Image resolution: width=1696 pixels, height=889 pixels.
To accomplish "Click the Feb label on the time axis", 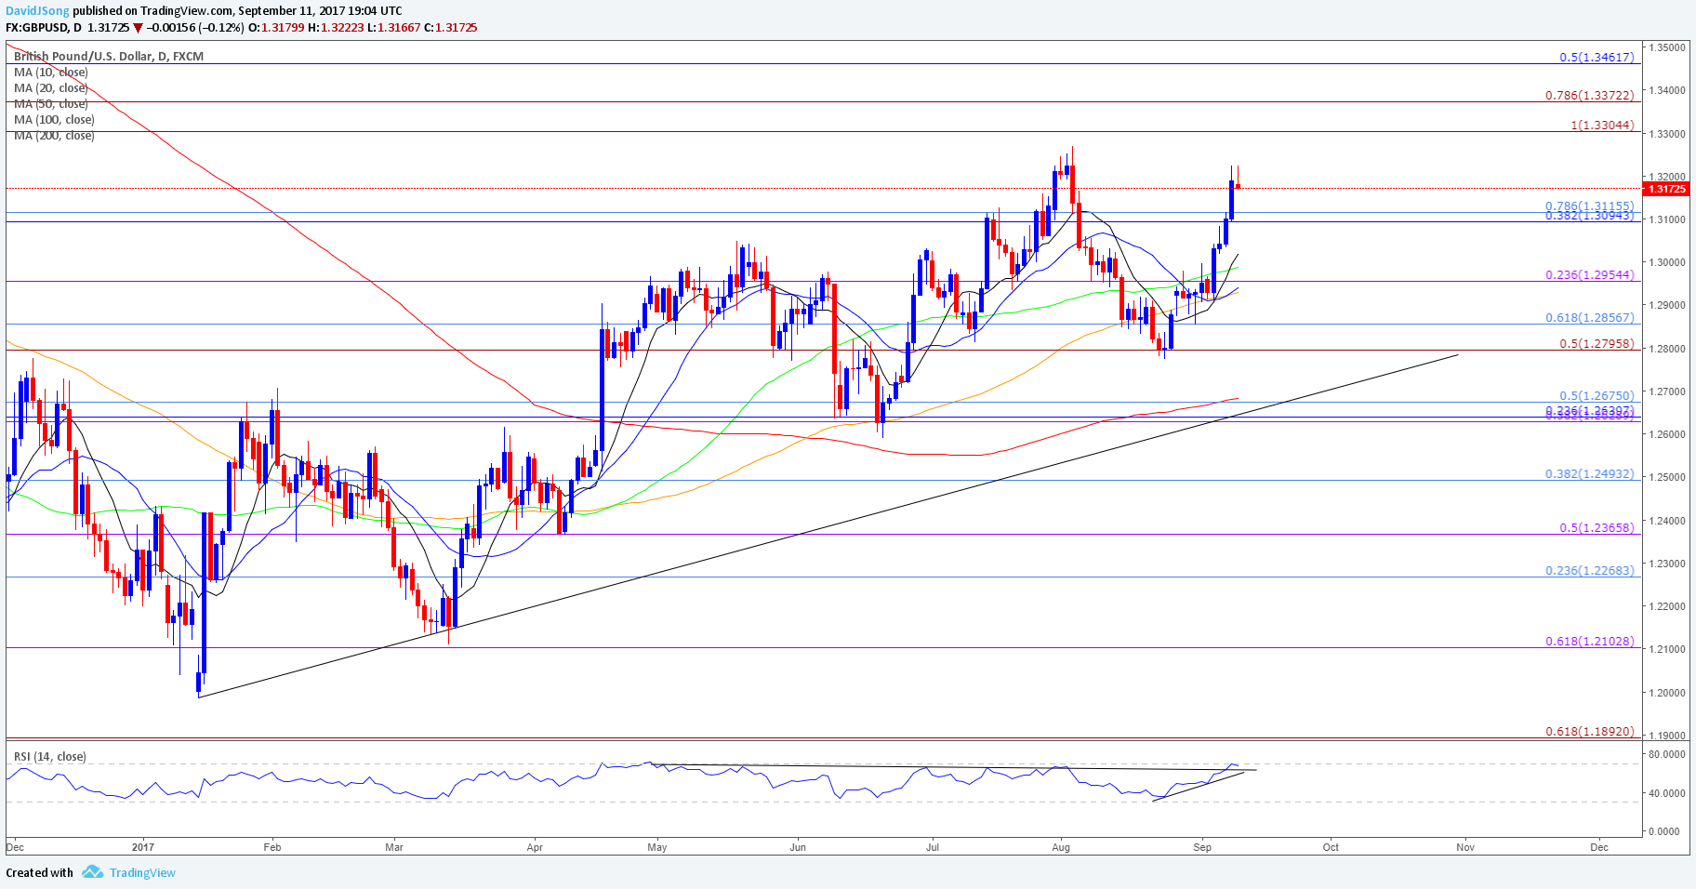I will (x=272, y=847).
